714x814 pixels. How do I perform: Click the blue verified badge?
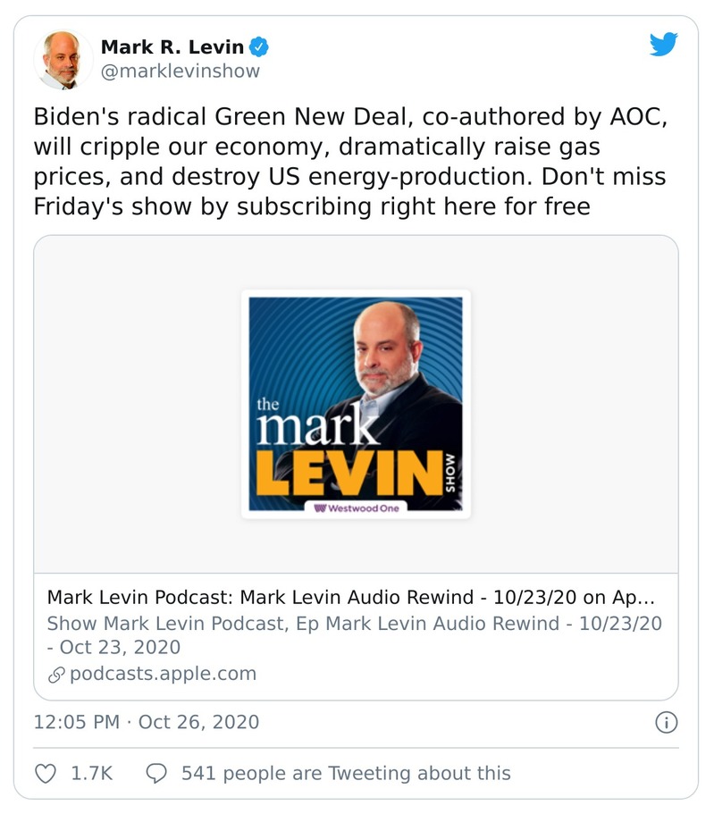pos(260,46)
